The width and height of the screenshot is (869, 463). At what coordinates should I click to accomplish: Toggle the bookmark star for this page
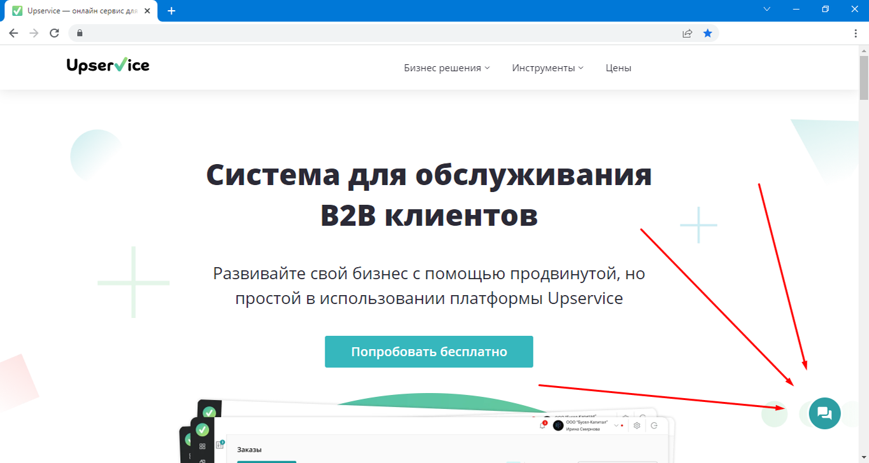(707, 33)
